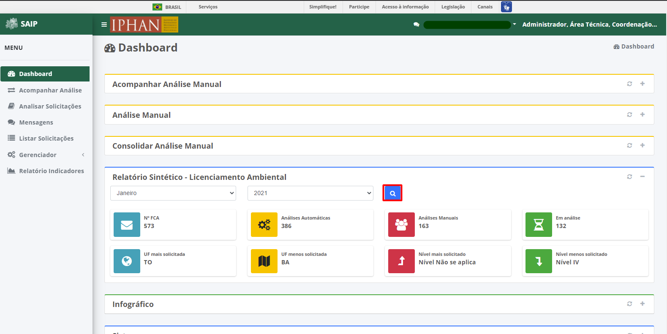Click the UF menos solicitada map icon
The height and width of the screenshot is (334, 667).
click(x=264, y=261)
